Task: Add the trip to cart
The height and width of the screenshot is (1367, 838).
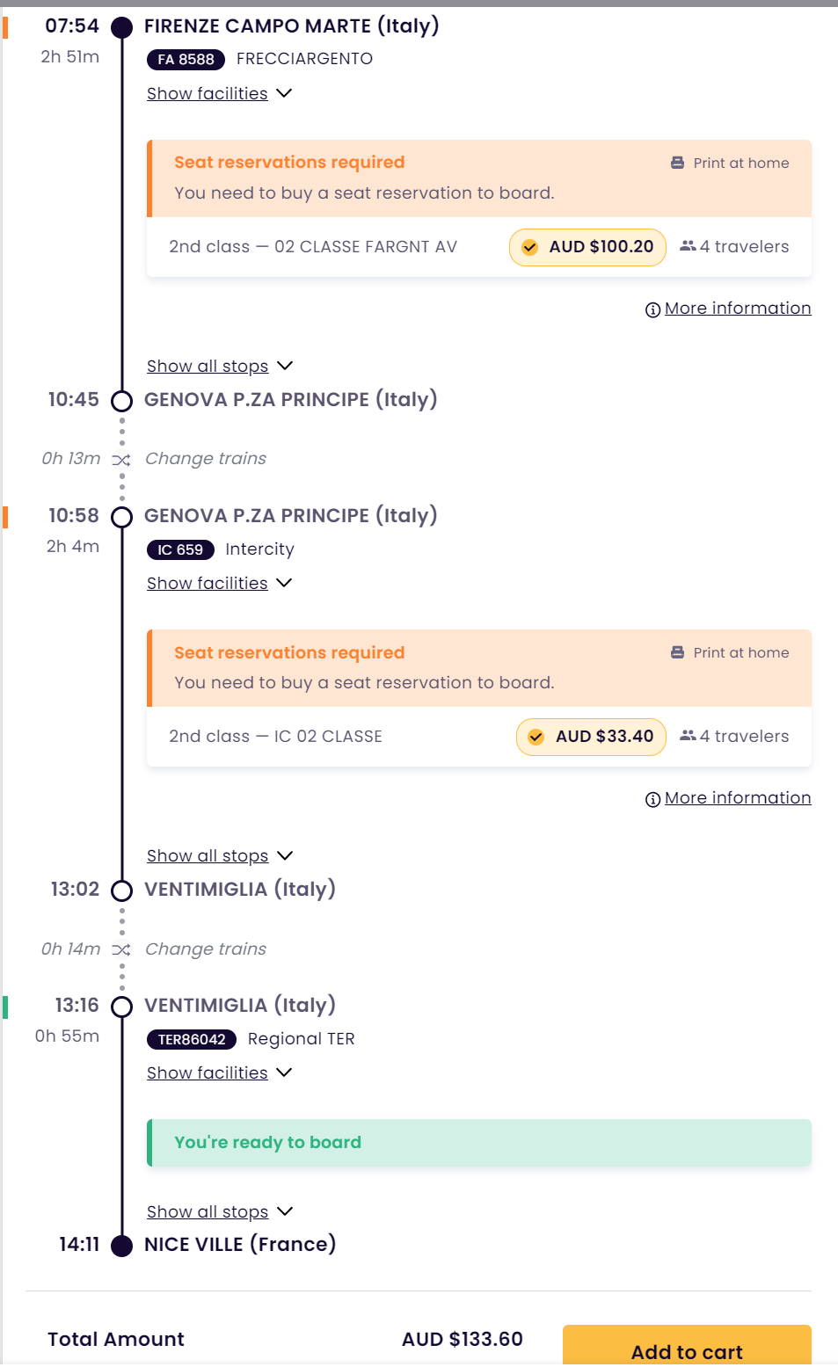Action: (x=687, y=1346)
